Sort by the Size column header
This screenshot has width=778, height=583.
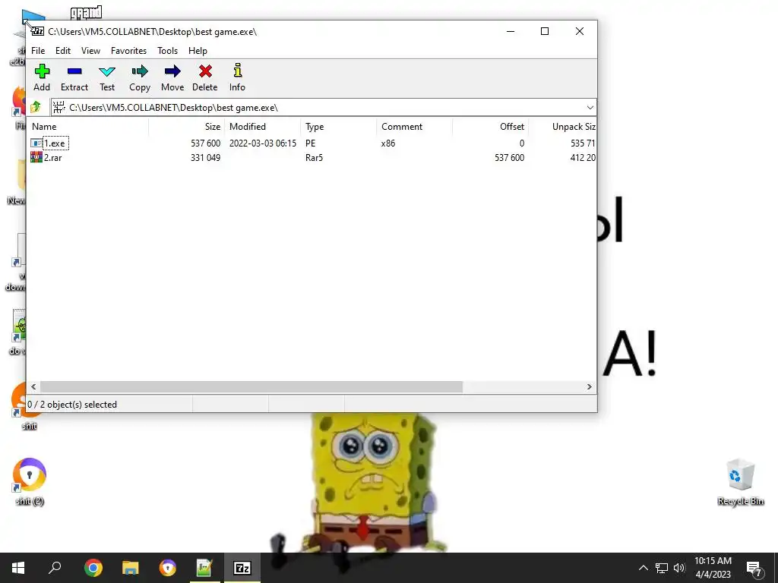(x=187, y=127)
